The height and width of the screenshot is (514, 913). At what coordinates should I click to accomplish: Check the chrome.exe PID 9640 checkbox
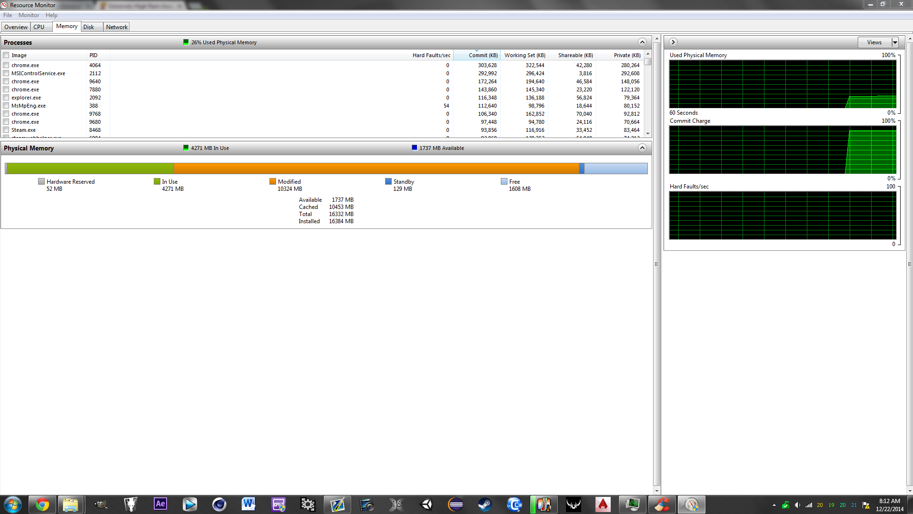(x=6, y=81)
